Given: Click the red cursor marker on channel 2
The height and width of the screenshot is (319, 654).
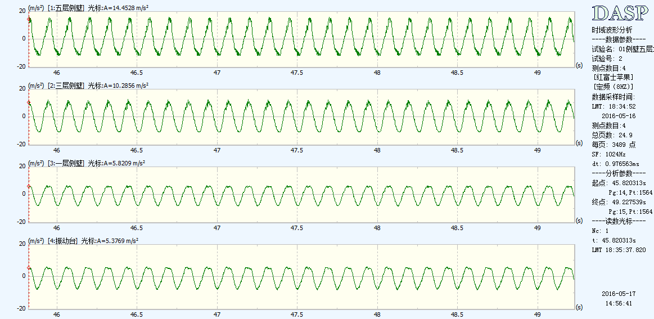Looking at the screenshot, I should click(29, 103).
